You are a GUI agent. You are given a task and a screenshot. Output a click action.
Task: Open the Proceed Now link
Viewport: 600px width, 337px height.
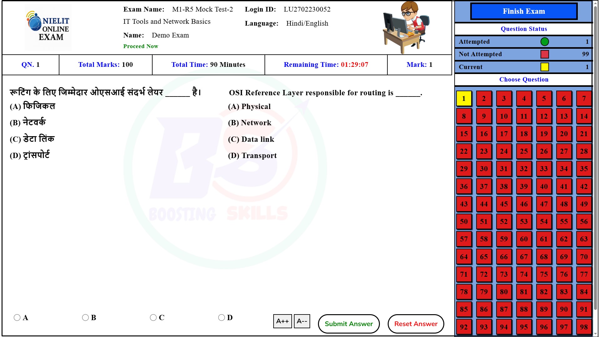click(x=140, y=46)
